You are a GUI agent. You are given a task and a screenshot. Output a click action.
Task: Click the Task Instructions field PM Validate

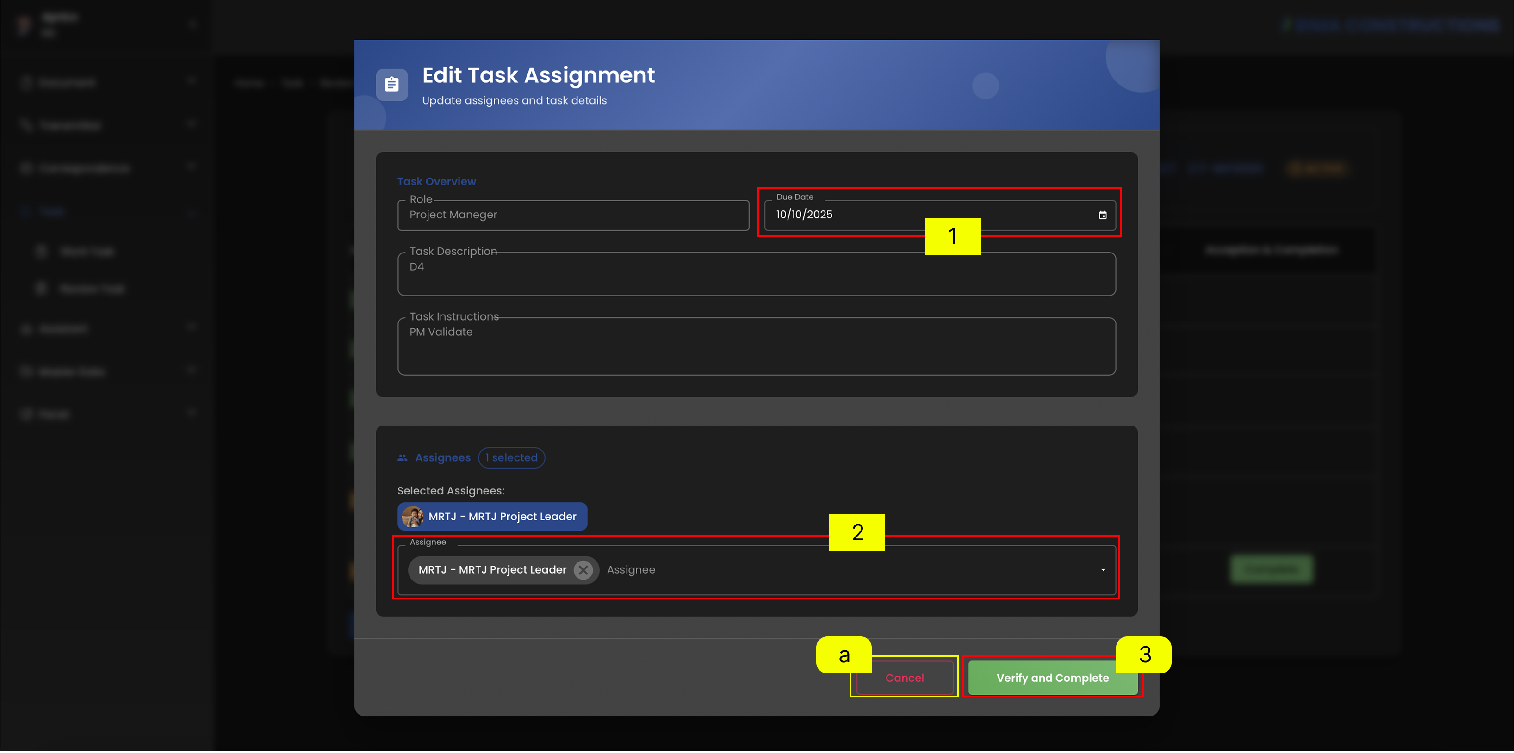[x=757, y=346]
